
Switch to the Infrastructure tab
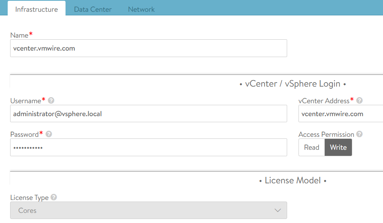(36, 9)
